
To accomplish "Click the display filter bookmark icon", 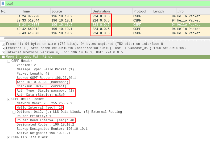I will tap(3, 4).
